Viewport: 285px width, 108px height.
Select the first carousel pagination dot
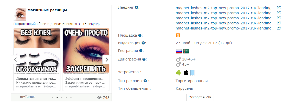[x=52, y=98]
